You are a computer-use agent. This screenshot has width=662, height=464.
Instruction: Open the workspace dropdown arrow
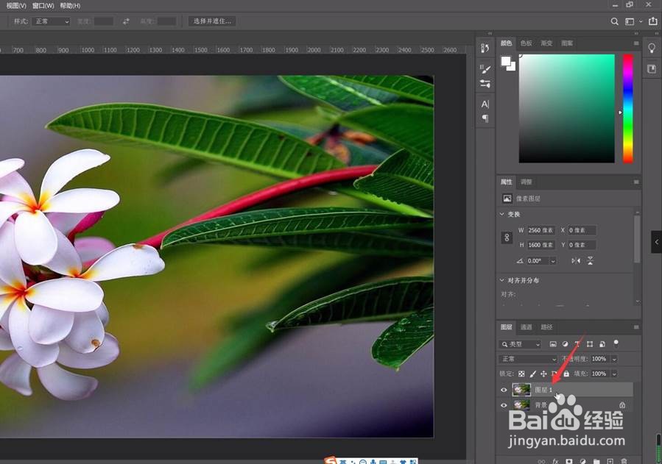[641, 21]
